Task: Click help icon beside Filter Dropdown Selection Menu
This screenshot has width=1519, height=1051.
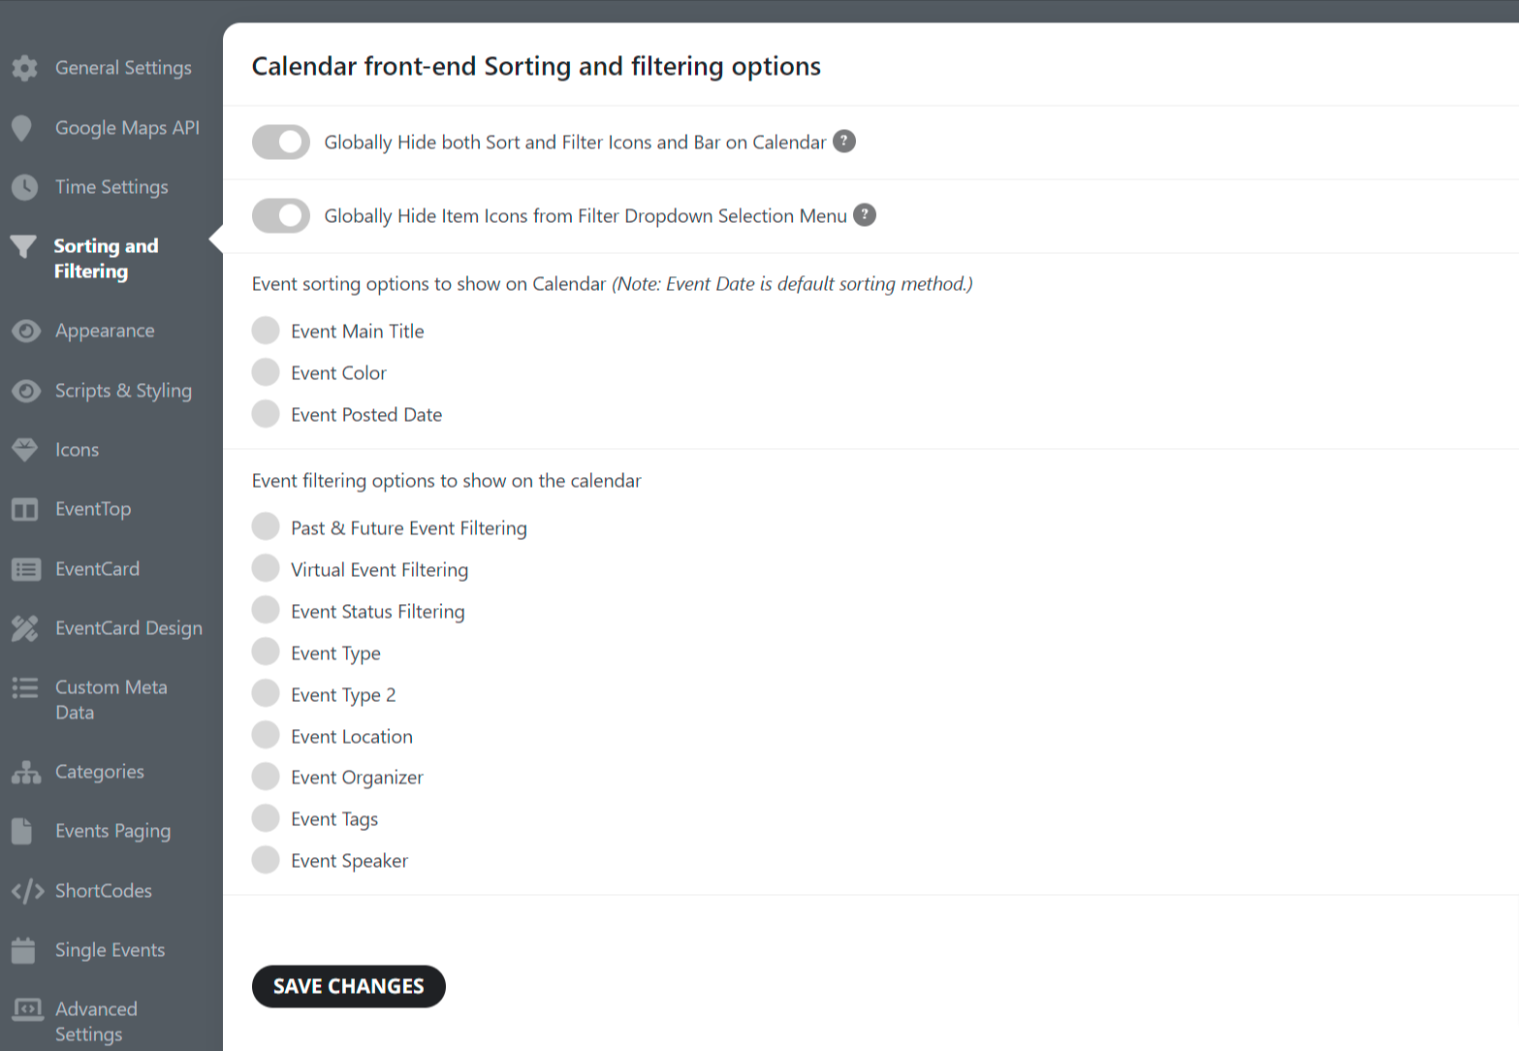Action: (865, 215)
